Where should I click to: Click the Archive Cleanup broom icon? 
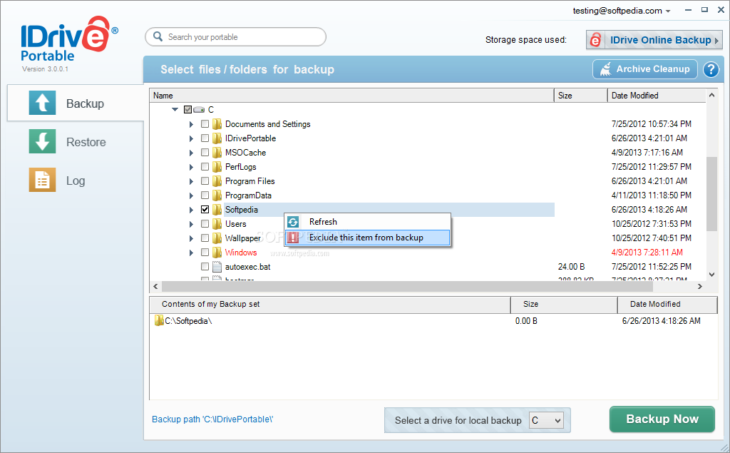click(x=606, y=69)
